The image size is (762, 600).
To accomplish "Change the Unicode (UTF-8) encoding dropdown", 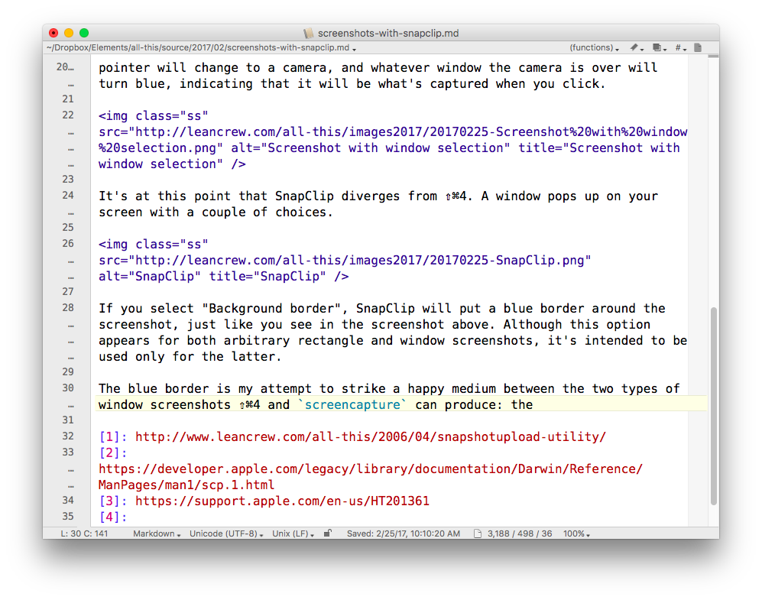I will pyautogui.click(x=228, y=534).
